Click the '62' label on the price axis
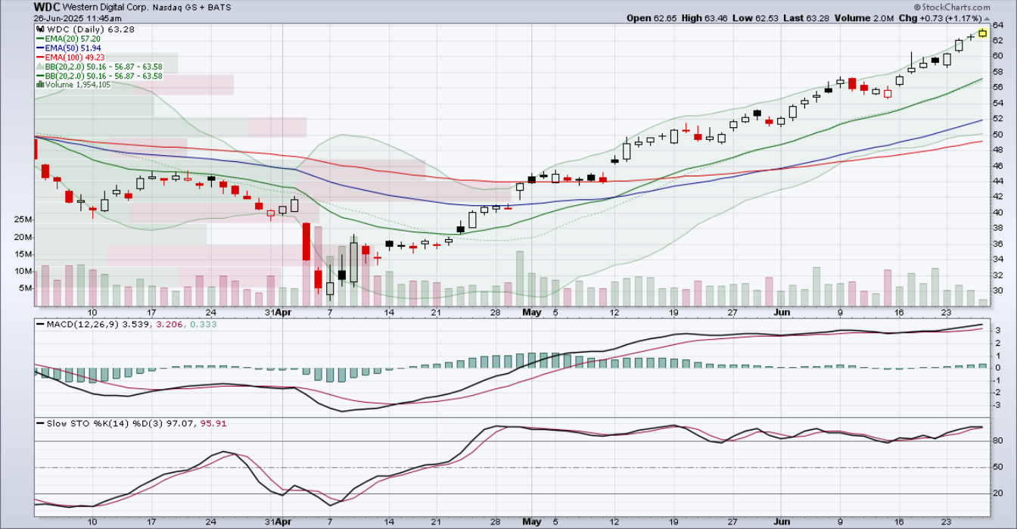1017x529 pixels. click(x=999, y=40)
